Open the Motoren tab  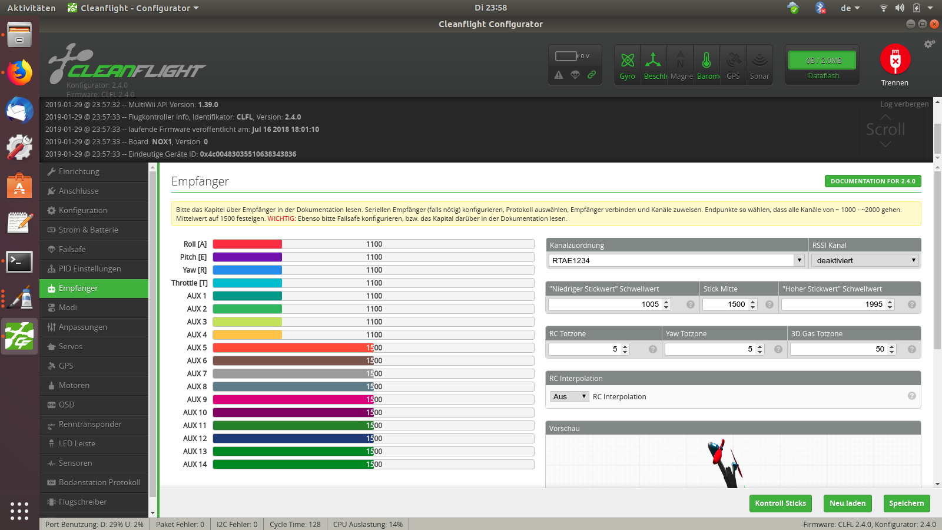pyautogui.click(x=94, y=385)
